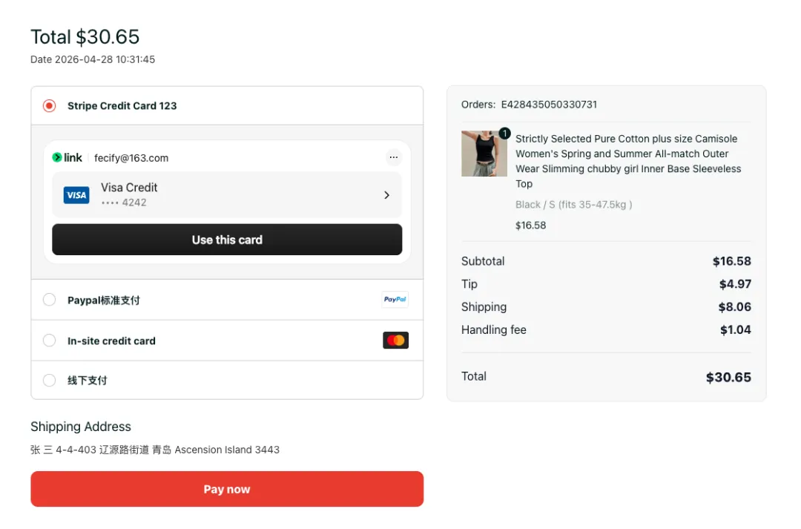801x529 pixels.
Task: Click the Strictly Selected Pure Cotton product title
Action: [628, 161]
